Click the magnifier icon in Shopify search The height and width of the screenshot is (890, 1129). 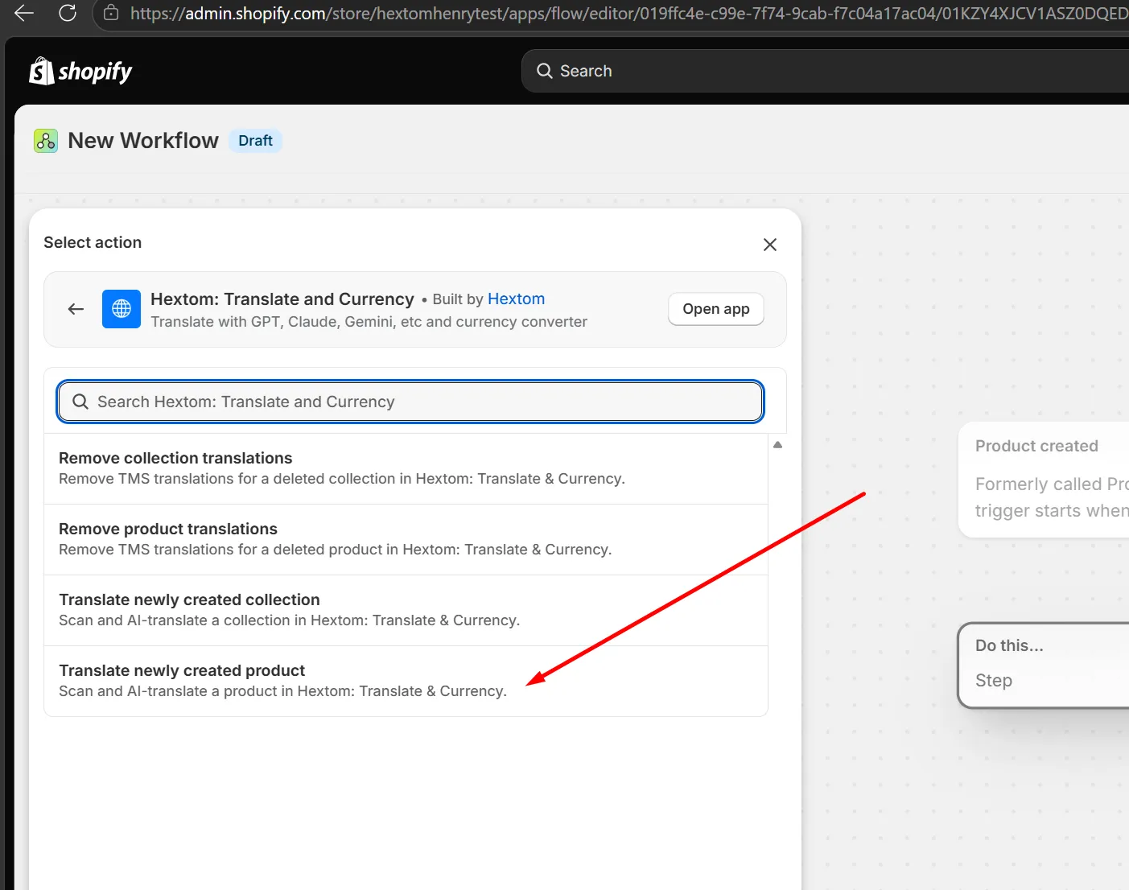coord(545,71)
